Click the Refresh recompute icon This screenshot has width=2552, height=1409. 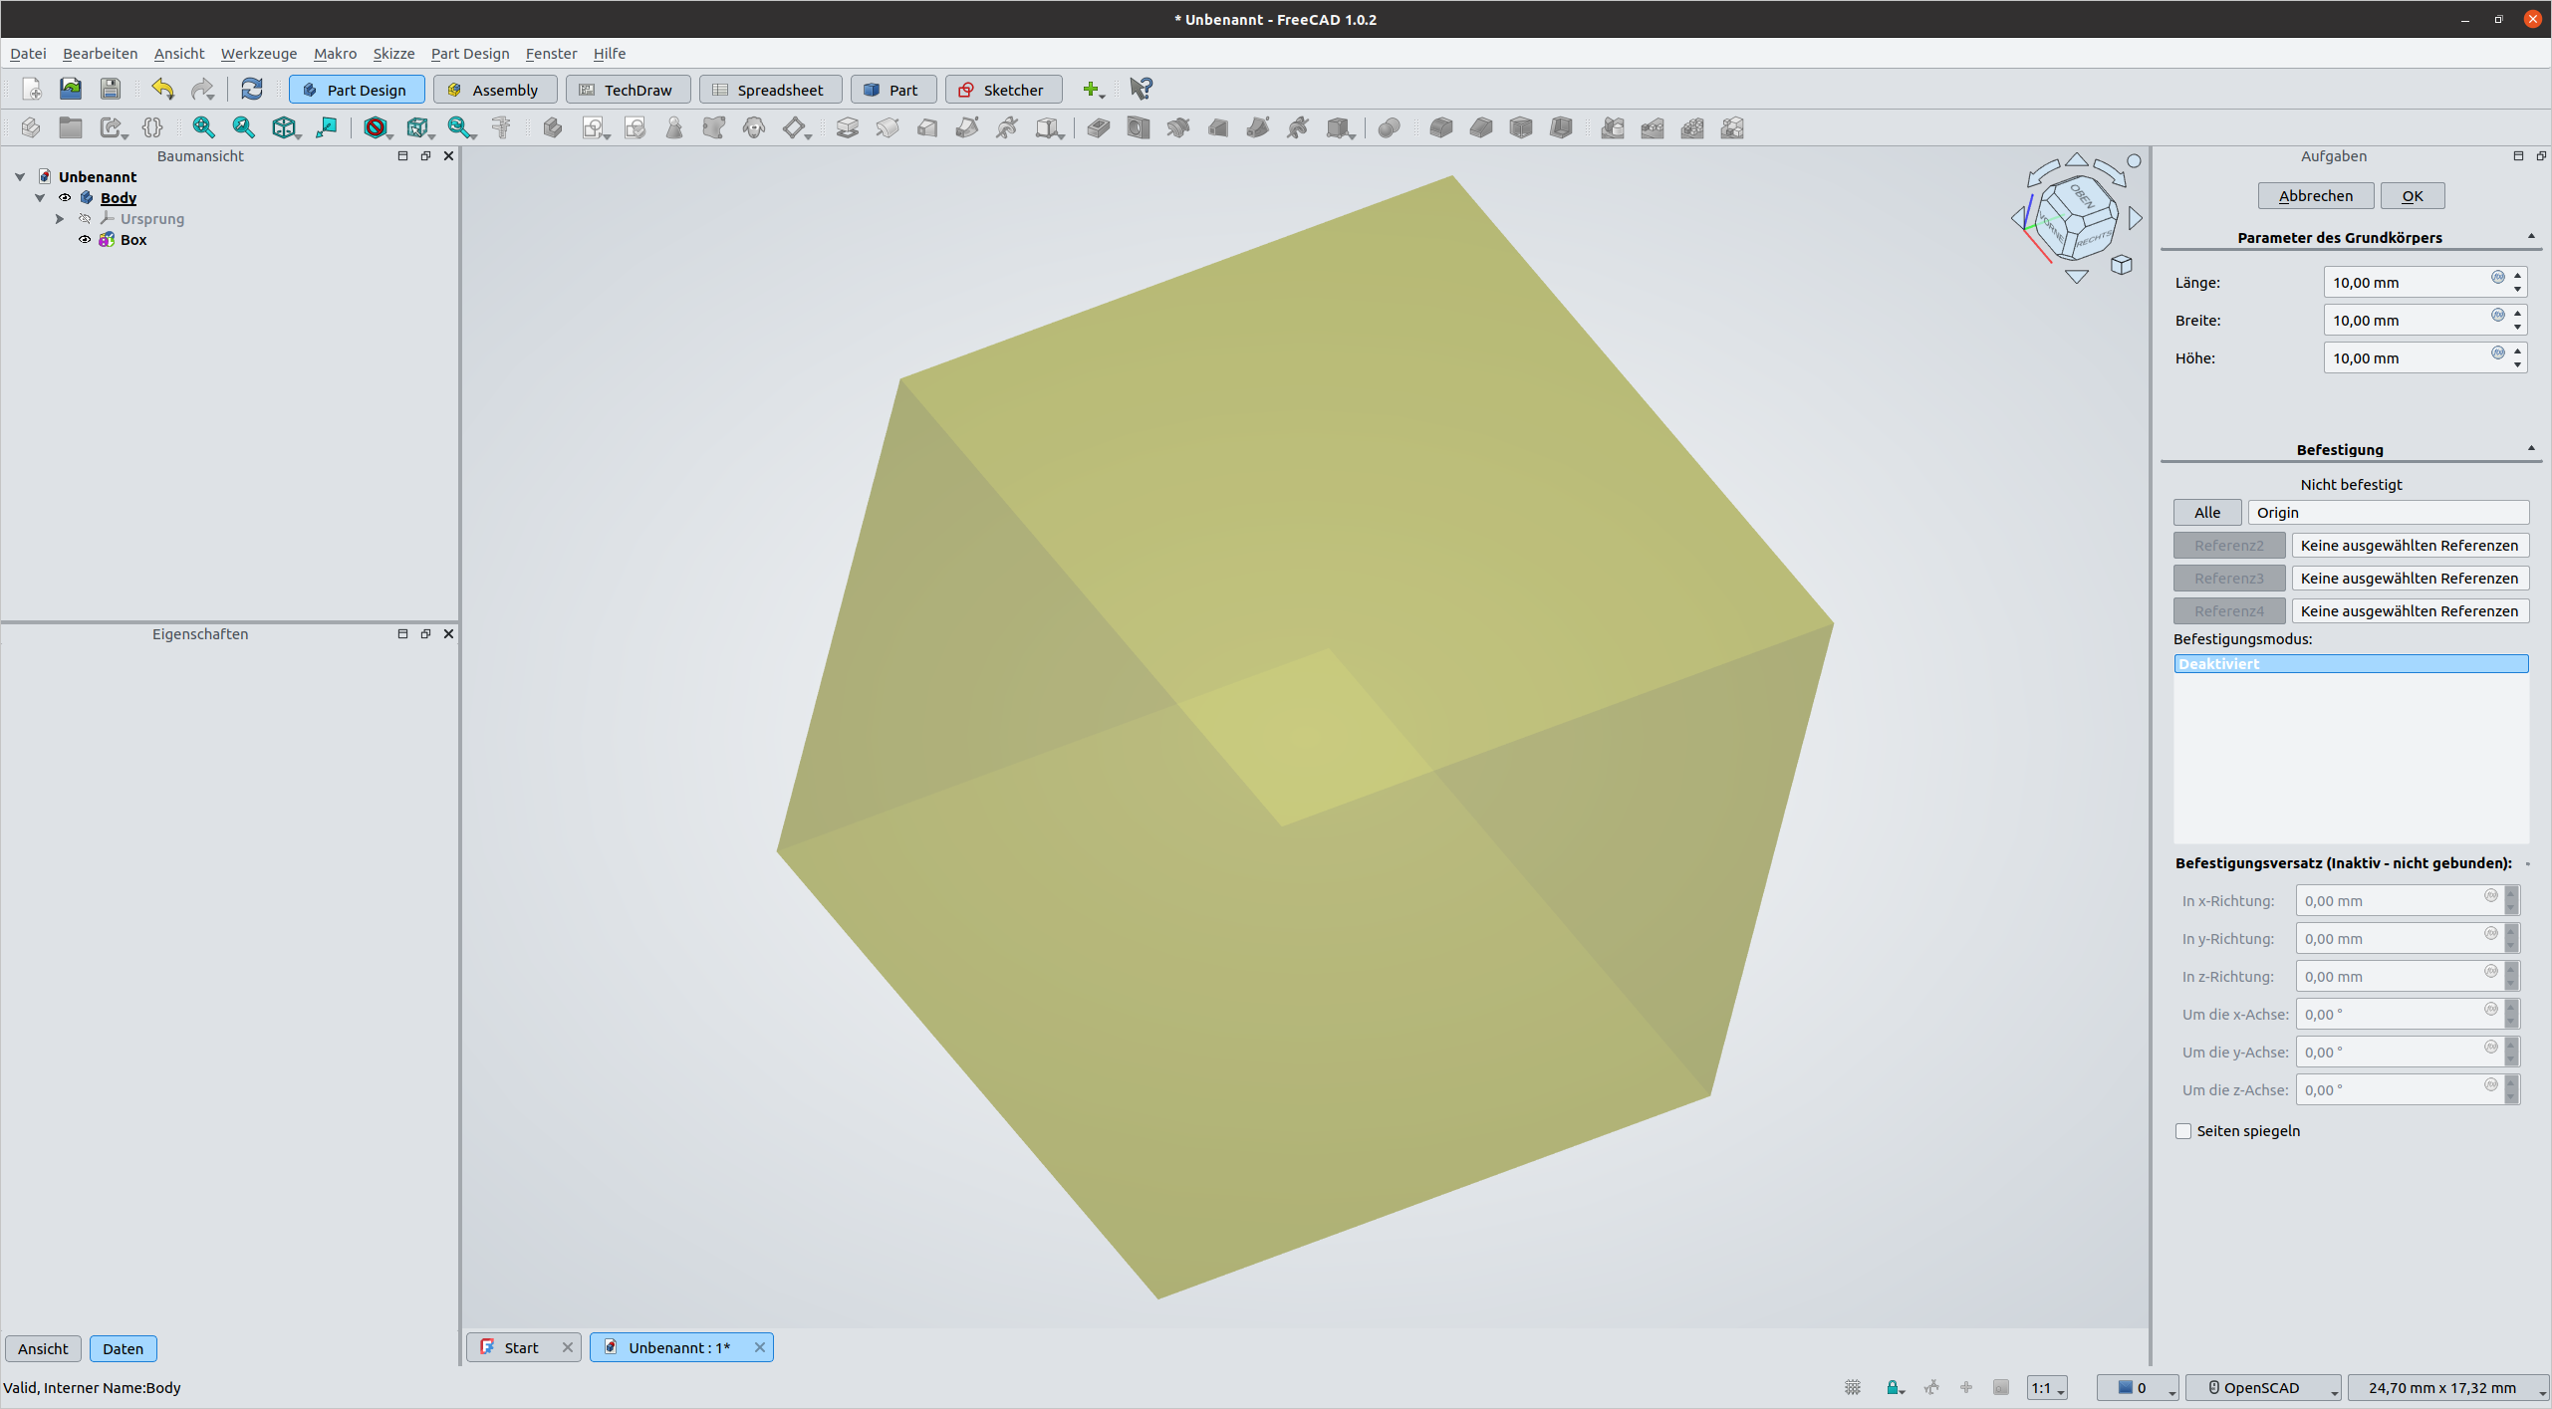(x=251, y=89)
